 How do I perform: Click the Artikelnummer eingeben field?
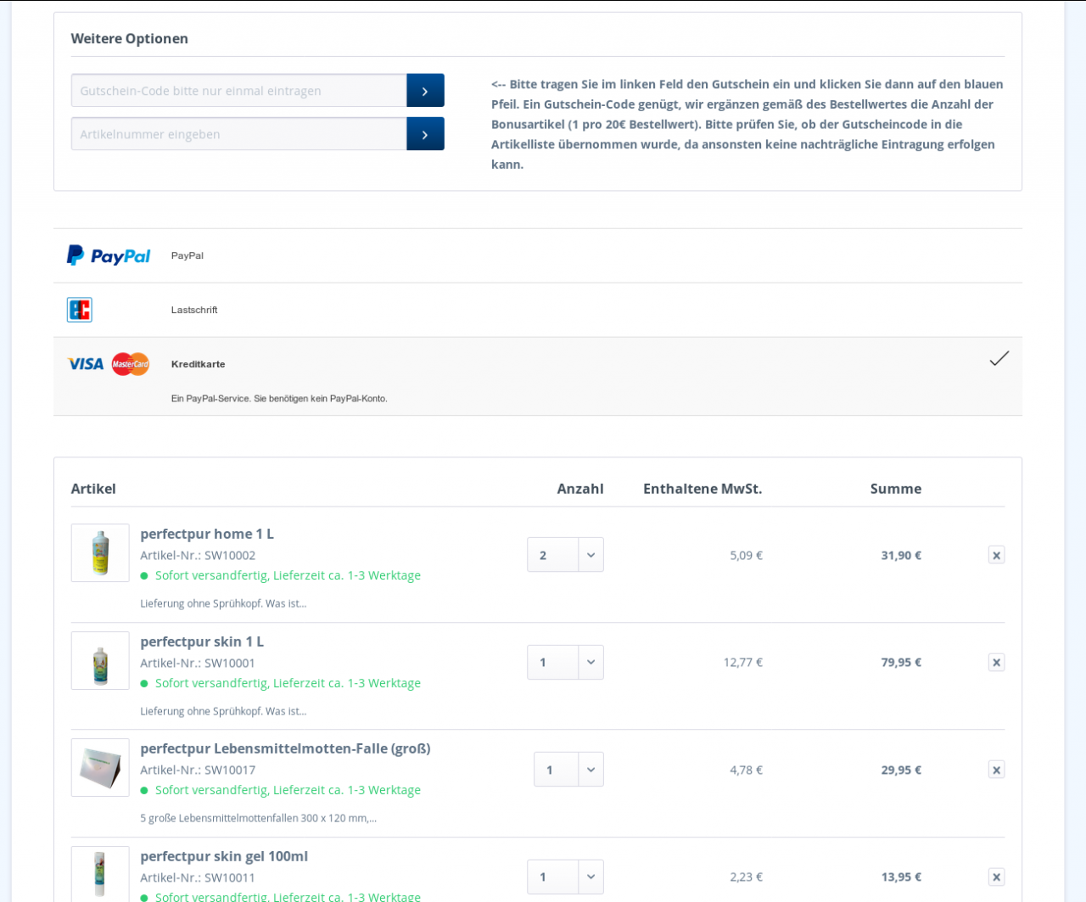point(239,134)
